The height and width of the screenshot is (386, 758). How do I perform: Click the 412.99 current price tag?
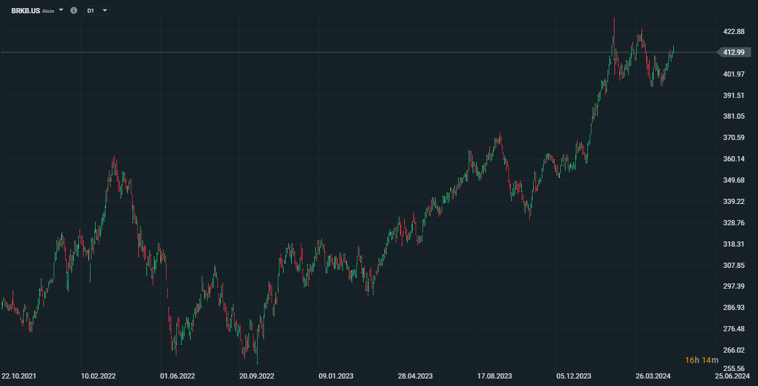tap(734, 52)
